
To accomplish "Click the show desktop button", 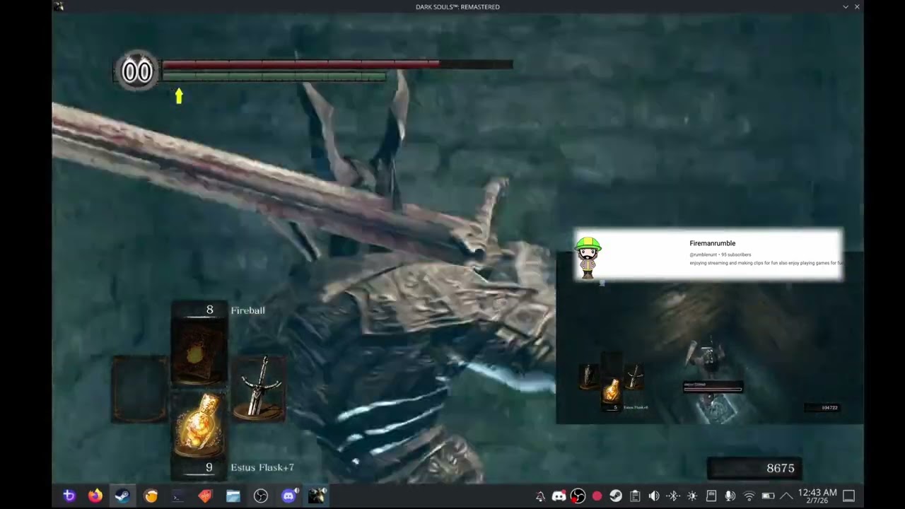I will 849,496.
